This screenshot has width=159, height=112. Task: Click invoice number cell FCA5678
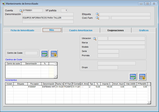68,87
